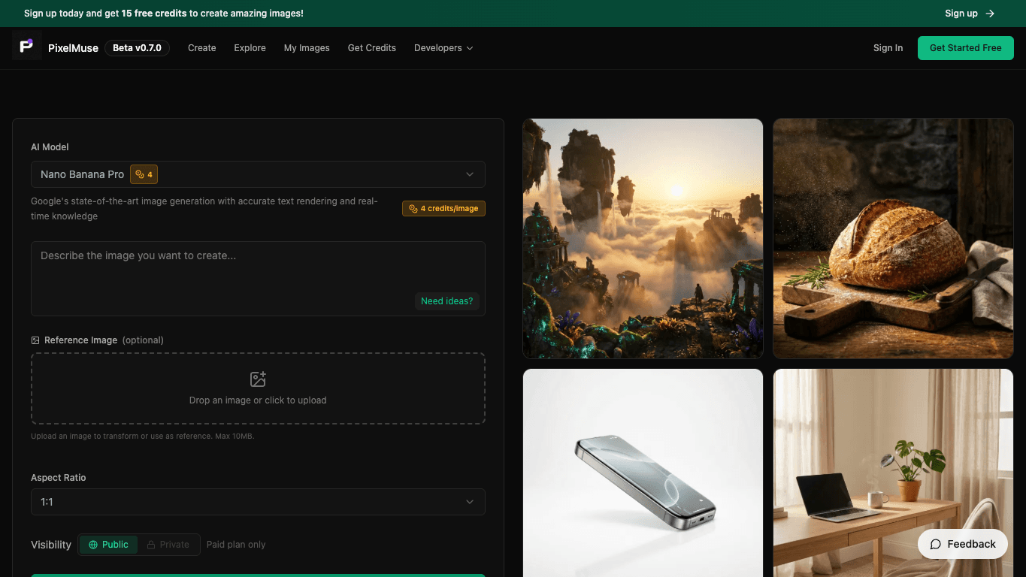1026x577 pixels.
Task: Click the AI Model label
Action: tap(50, 147)
